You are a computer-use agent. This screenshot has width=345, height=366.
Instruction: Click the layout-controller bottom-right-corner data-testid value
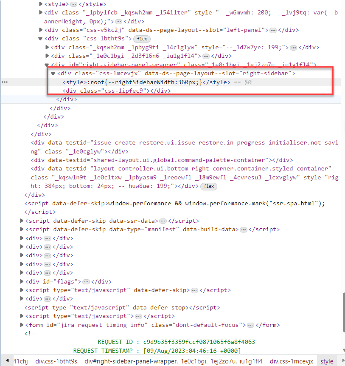pos(211,168)
